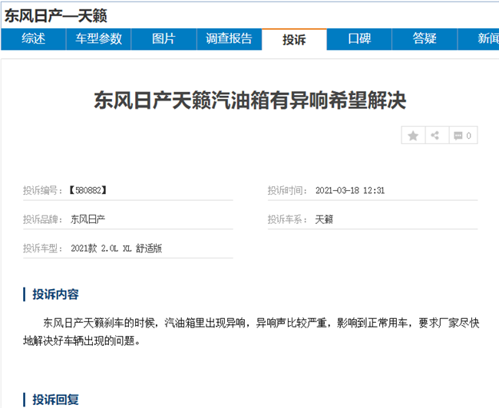Select complaint number 【580882】
Screen dimensions: 499x408
[88, 190]
